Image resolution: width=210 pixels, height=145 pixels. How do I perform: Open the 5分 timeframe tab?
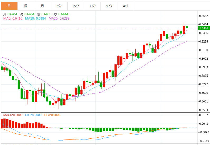coord(59,6)
